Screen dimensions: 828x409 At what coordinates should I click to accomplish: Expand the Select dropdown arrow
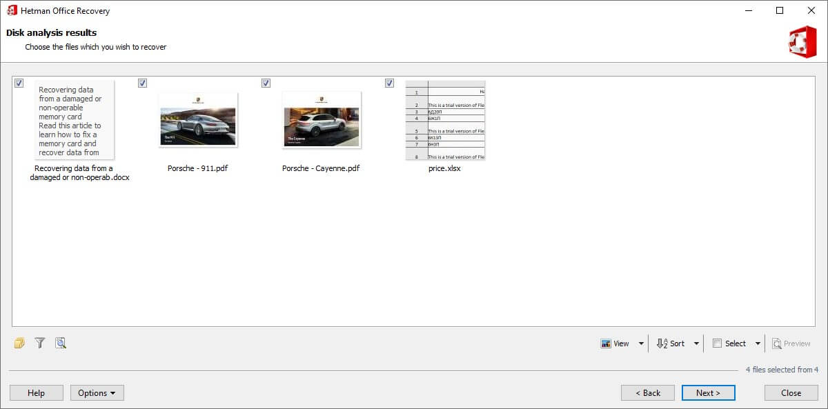pos(758,343)
